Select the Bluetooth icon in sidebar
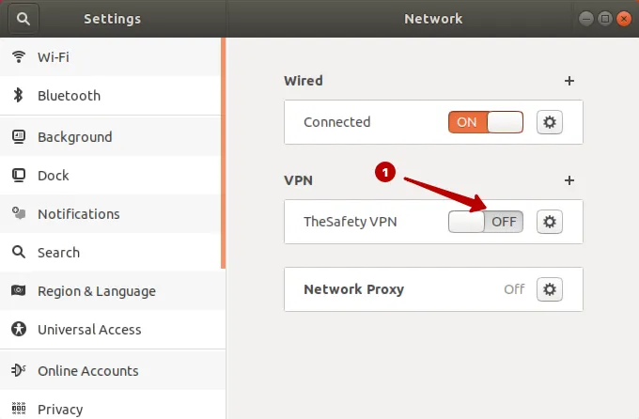Image resolution: width=639 pixels, height=419 pixels. (18, 96)
